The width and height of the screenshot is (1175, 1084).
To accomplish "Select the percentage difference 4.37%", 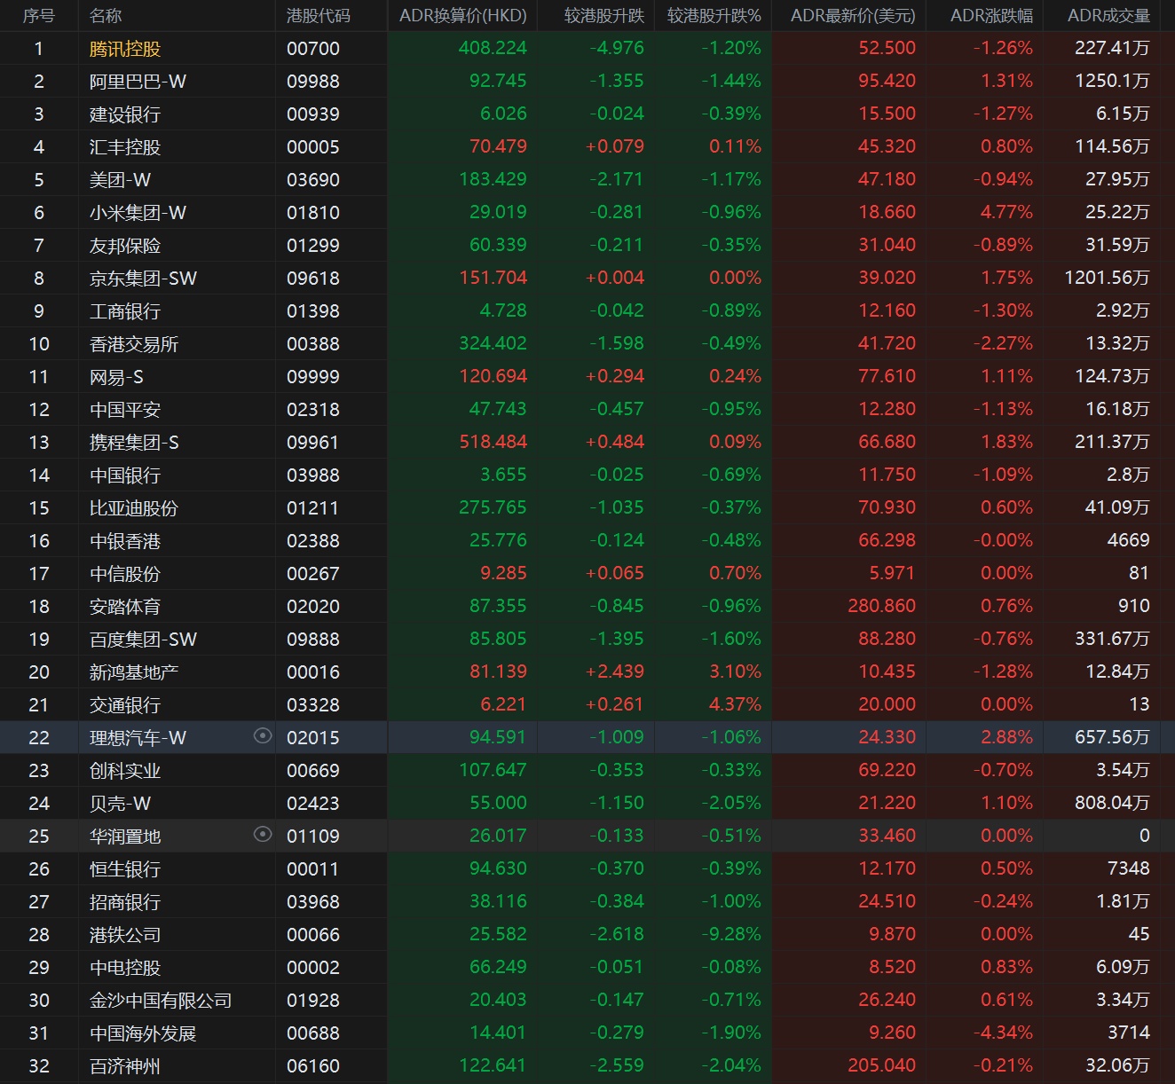I will click(x=736, y=704).
